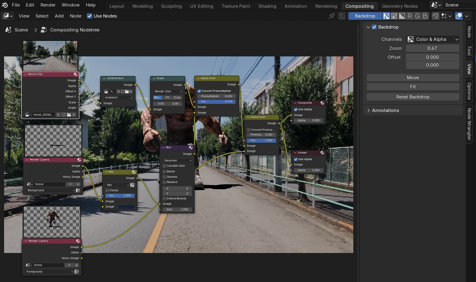
Task: Toggle the snap magnet icon
Action: 436,16
